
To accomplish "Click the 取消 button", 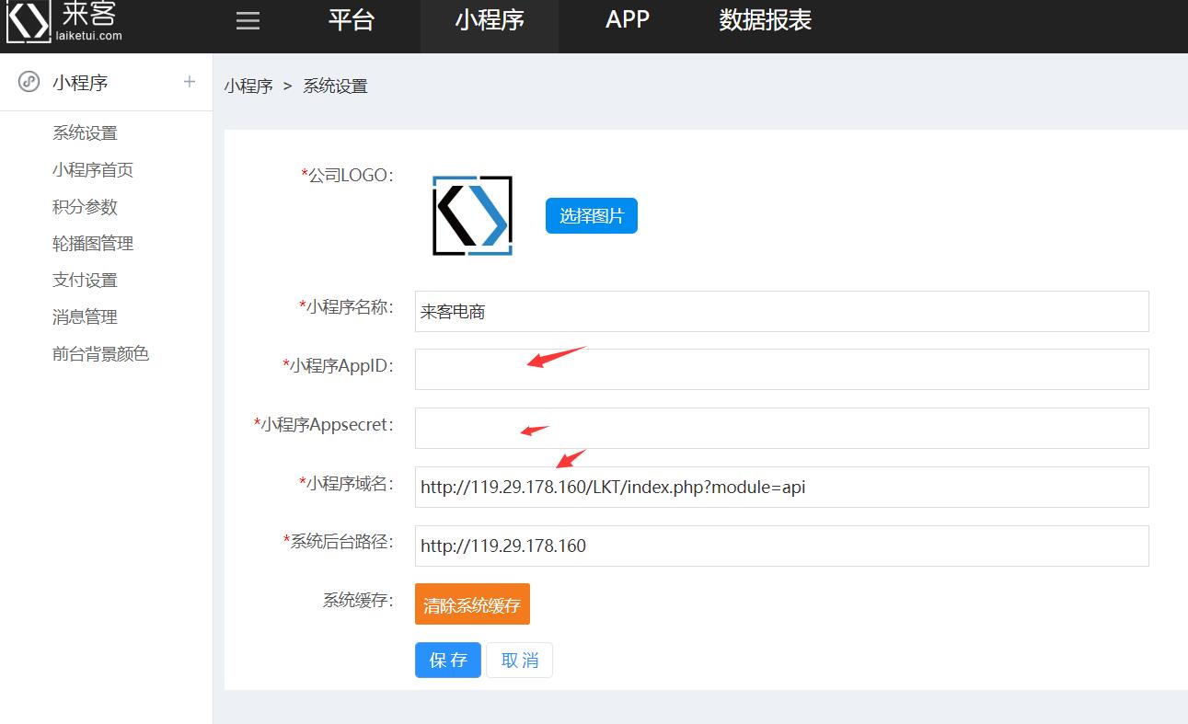I will click(x=520, y=660).
